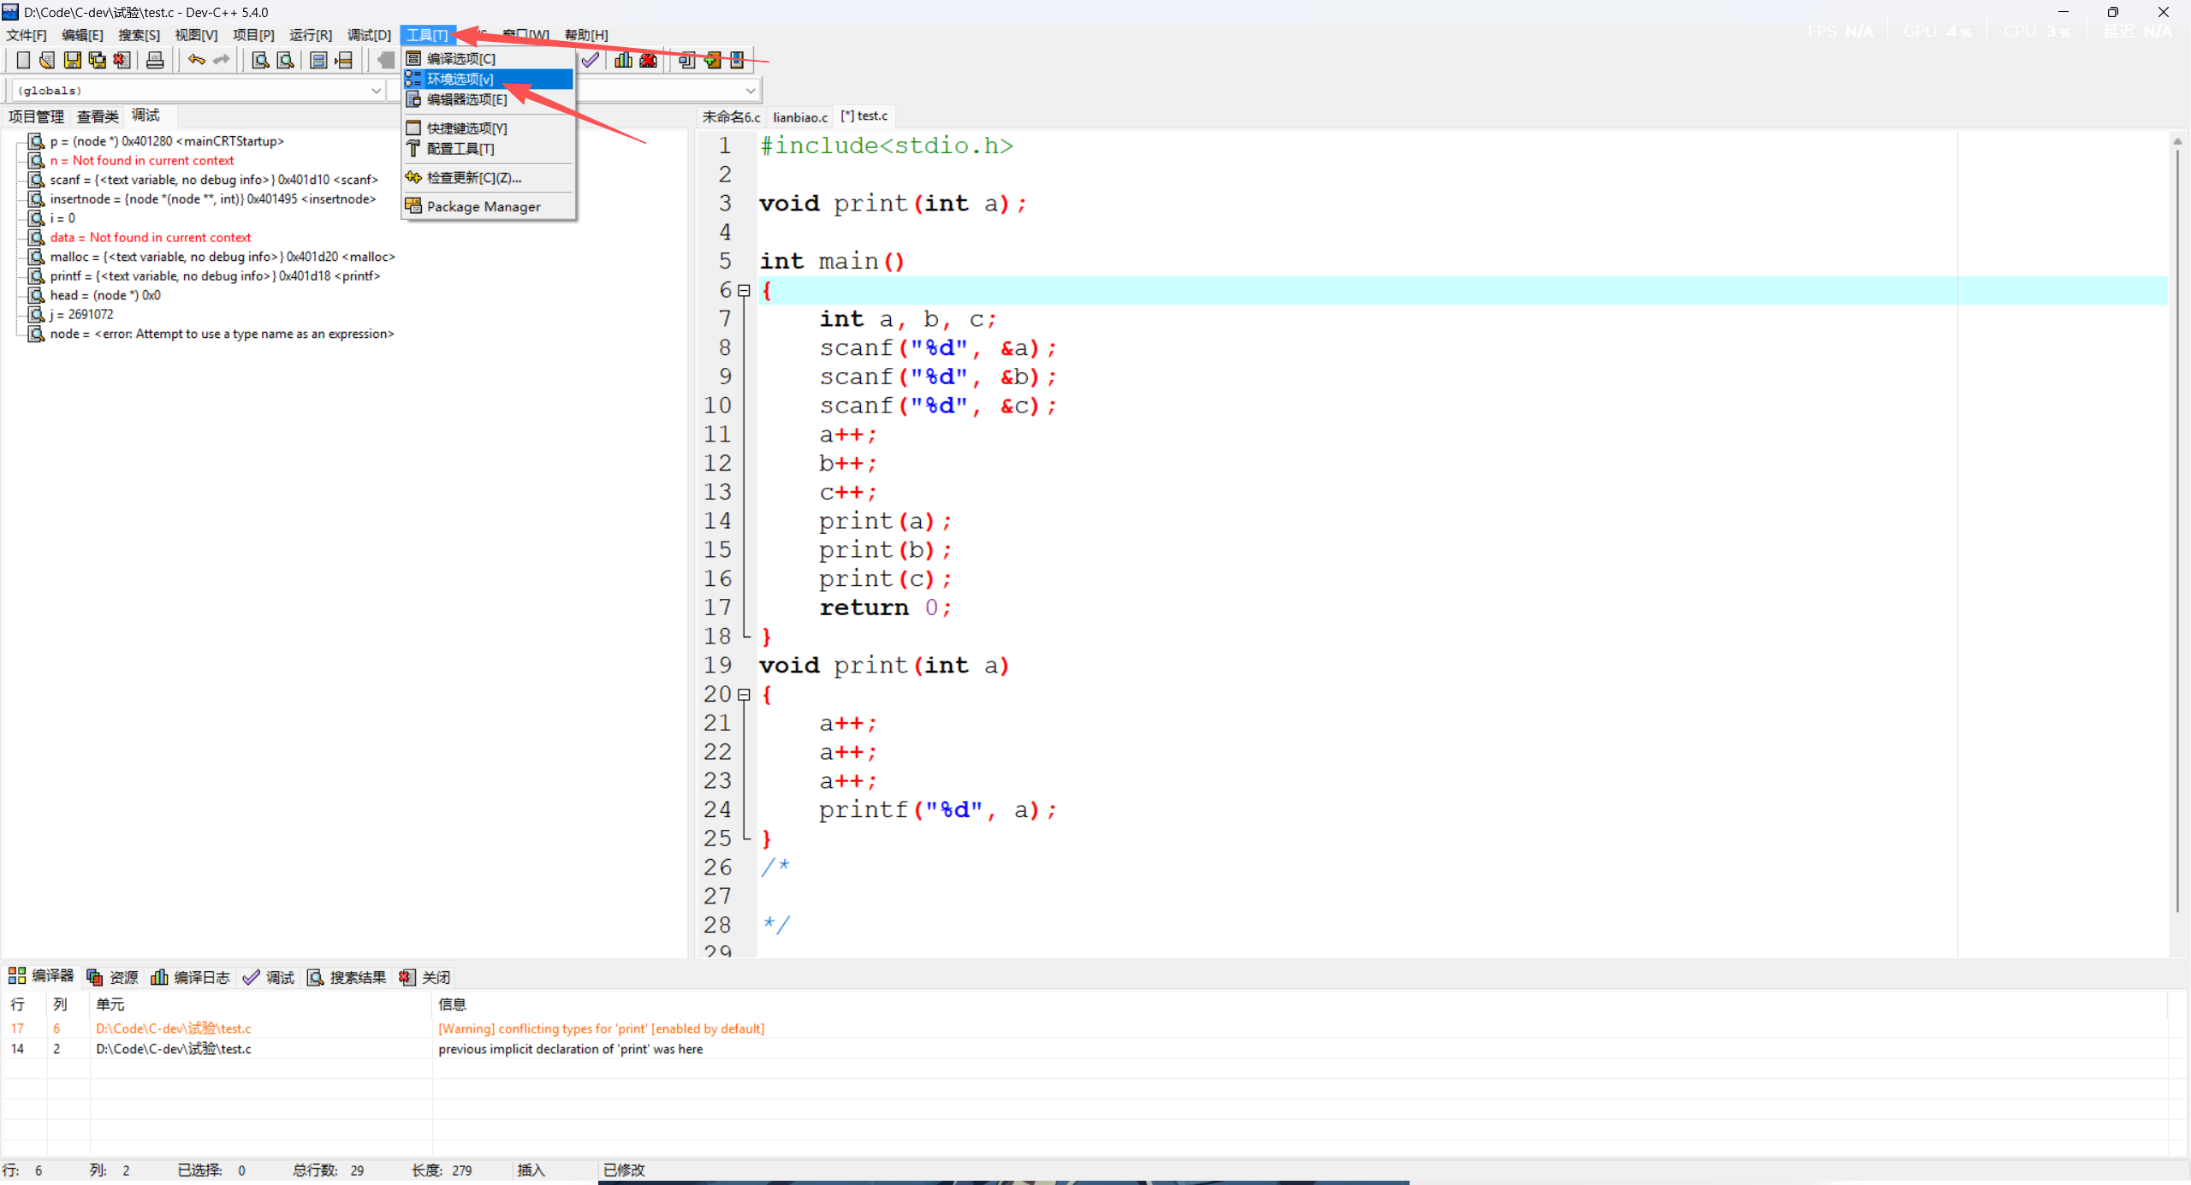
Task: Click the Print toolbar icon
Action: click(x=155, y=60)
